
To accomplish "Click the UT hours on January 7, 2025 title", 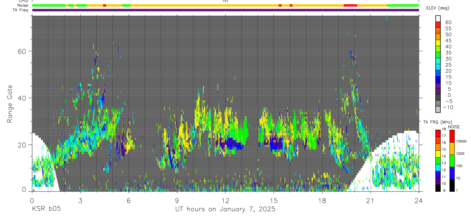I will [x=225, y=209].
